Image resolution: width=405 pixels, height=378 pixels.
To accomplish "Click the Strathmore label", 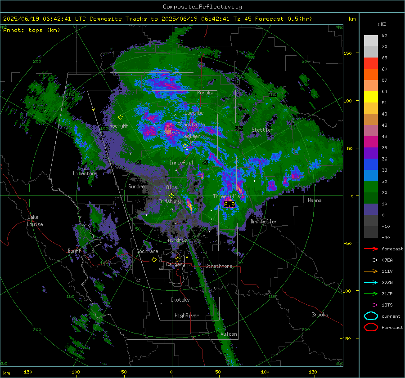I will (219, 266).
